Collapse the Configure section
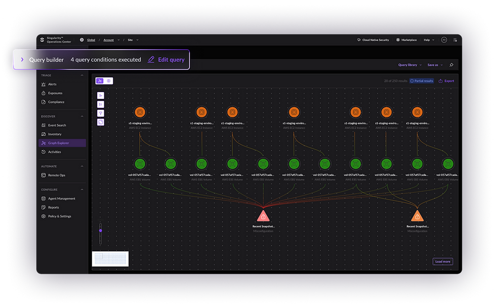The image size is (496, 308). [x=82, y=189]
